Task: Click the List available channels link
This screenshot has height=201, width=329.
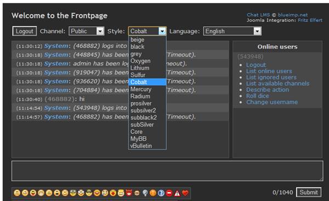Action: (x=278, y=84)
